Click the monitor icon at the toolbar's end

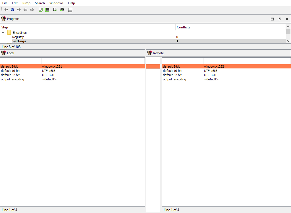click(x=70, y=9)
